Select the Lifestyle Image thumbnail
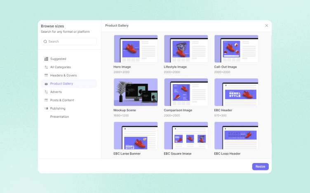This screenshot has width=310, height=193. point(186,49)
